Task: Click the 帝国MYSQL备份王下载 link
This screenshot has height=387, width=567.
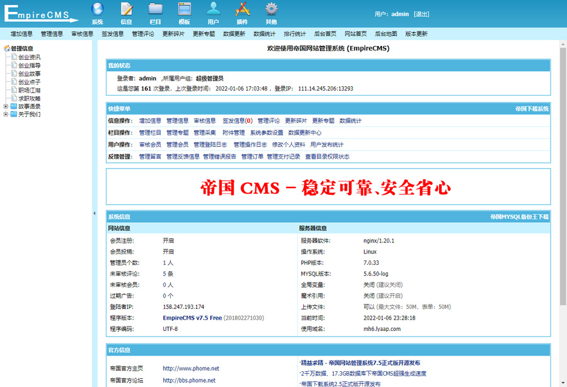Action: point(519,216)
